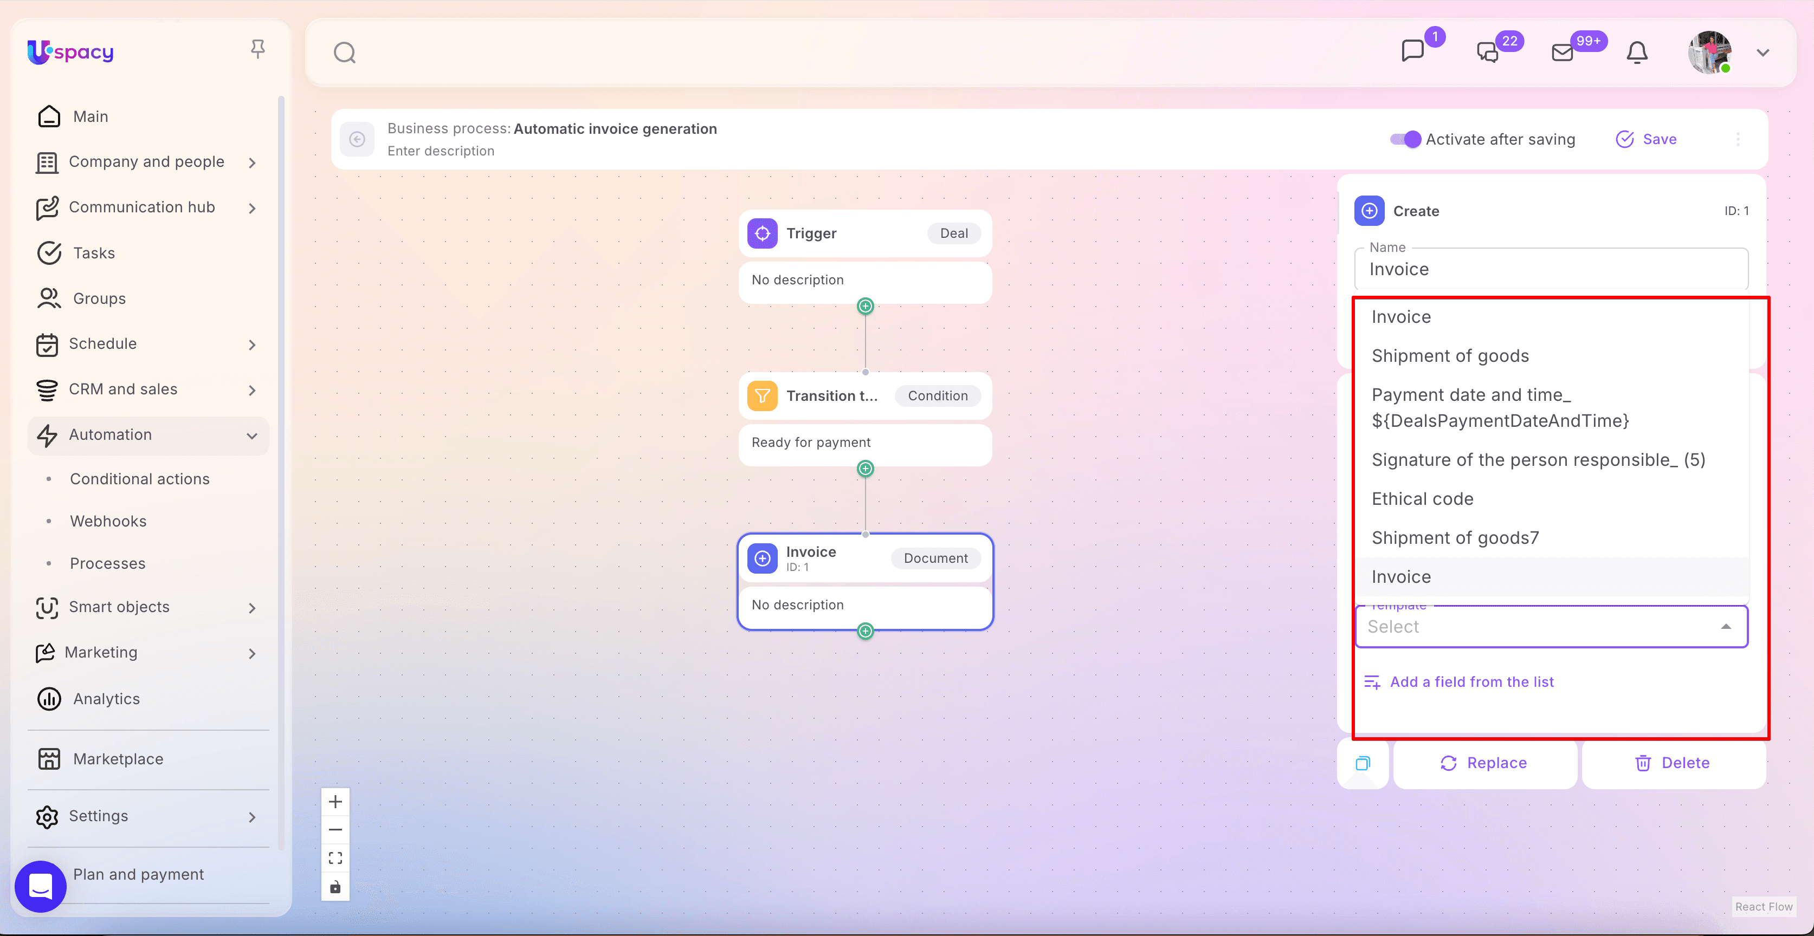Expand Communication hub chevron
The image size is (1814, 936).
click(x=252, y=207)
